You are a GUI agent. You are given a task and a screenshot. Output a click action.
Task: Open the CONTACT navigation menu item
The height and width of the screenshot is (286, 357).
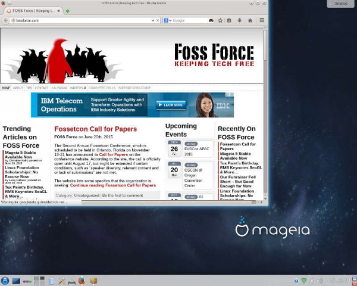coord(42,88)
